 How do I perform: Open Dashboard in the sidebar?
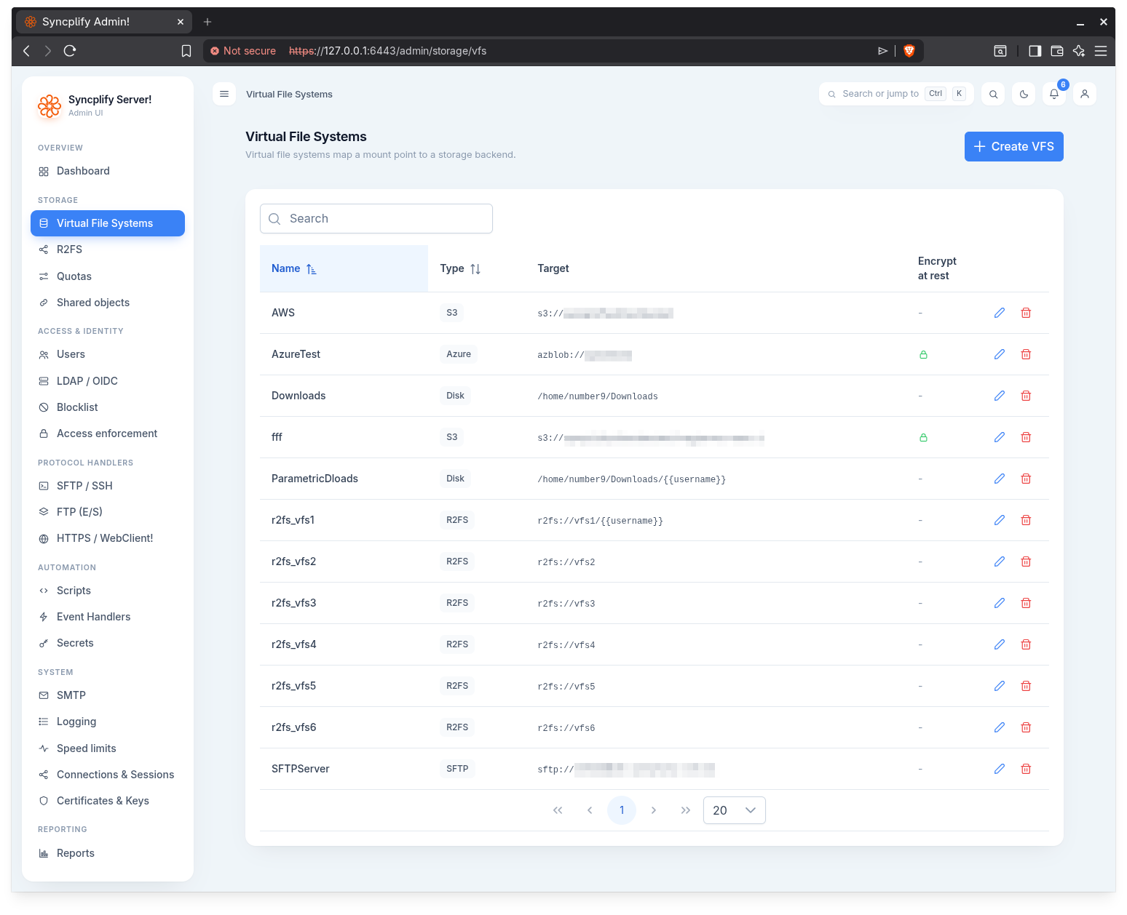pyautogui.click(x=108, y=171)
